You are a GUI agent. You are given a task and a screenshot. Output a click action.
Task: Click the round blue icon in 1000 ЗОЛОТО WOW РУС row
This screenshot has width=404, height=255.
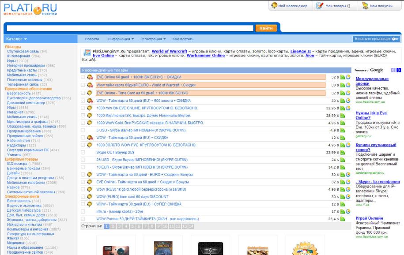coord(348,145)
